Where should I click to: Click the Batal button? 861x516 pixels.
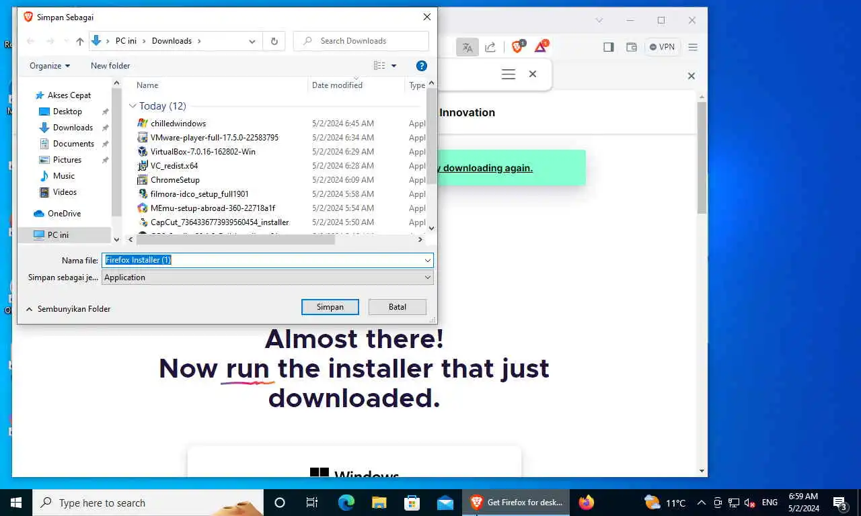pyautogui.click(x=398, y=307)
